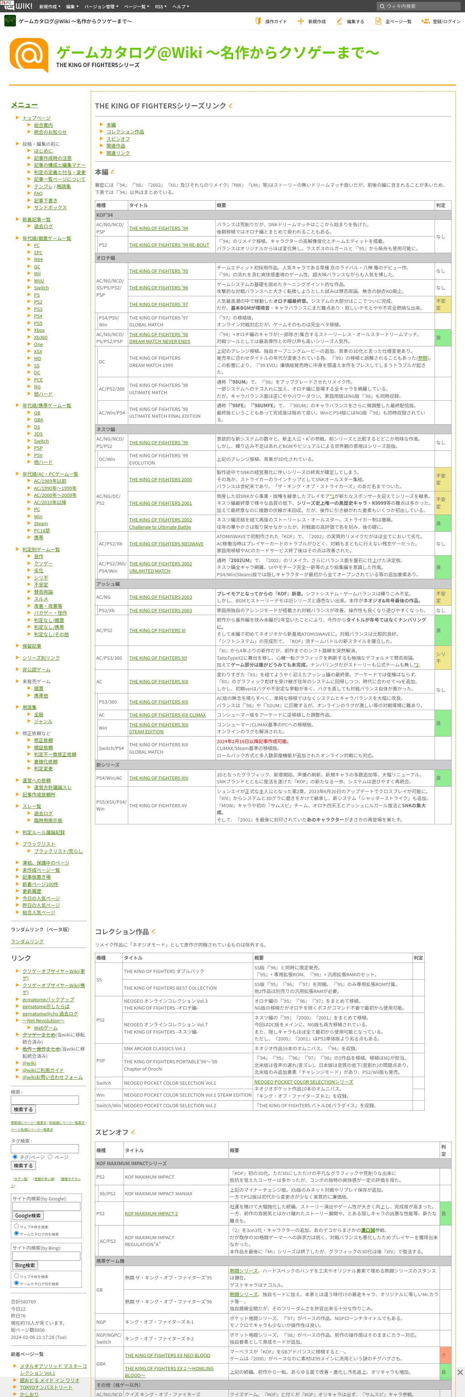The image size is (465, 1397).
Task: Click the sidebar 検索 text field
Action: pyautogui.click(x=45, y=1100)
